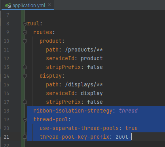Click the 'stripPrefix' key on line 17
The image size is (165, 147).
63,102
